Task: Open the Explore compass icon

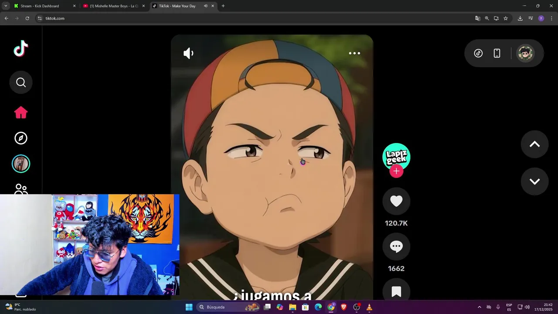Action: (x=21, y=138)
